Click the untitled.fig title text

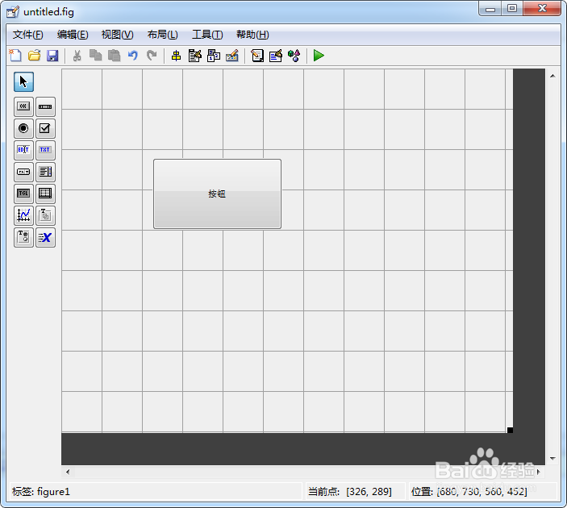48,12
